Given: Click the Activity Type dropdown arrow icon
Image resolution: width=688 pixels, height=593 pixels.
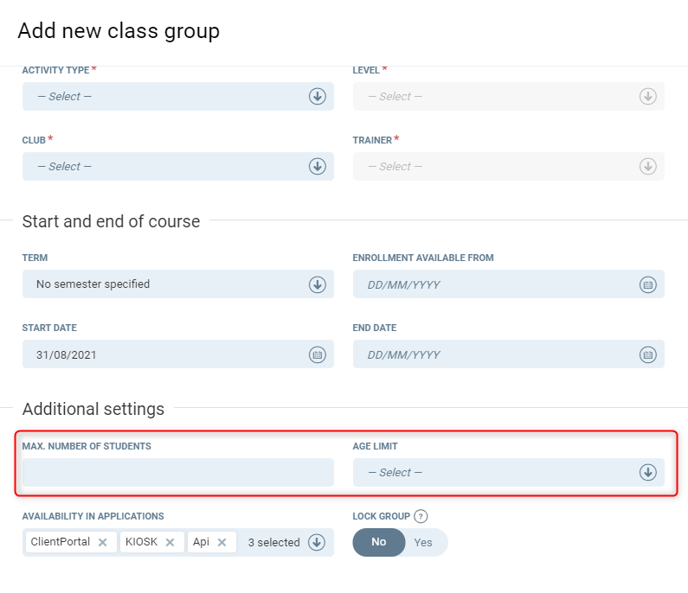Looking at the screenshot, I should tap(317, 97).
